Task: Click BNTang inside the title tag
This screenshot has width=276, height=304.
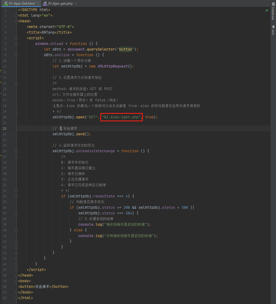Action: click(48, 32)
